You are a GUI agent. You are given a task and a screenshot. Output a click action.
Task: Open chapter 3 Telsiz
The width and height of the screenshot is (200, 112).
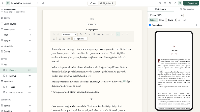(18, 87)
